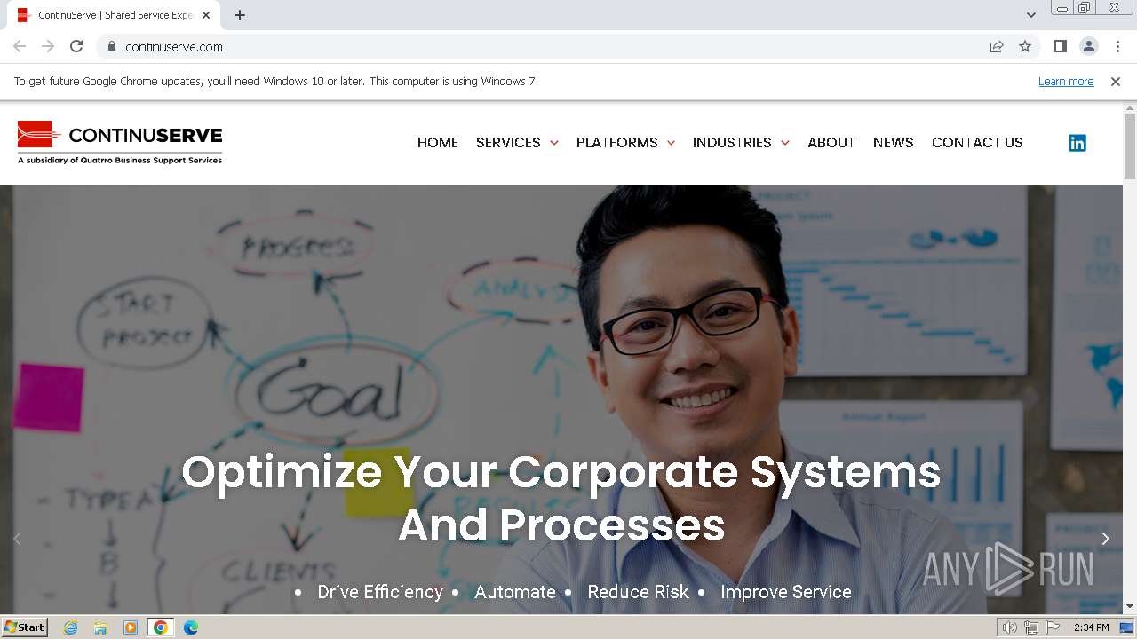The image size is (1137, 639).
Task: Open Internet Explorer from the taskbar
Action: [70, 627]
